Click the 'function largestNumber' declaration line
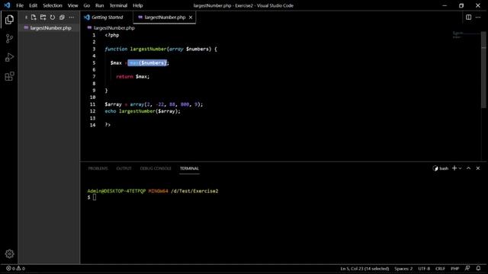Screen dimensions: 488x274 (x=161, y=49)
